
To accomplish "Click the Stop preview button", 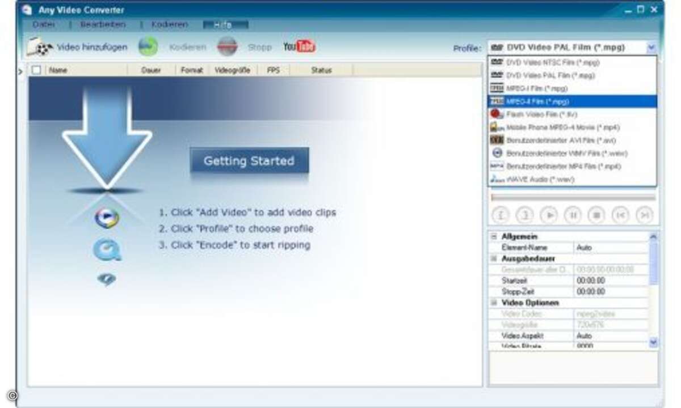I will [596, 215].
